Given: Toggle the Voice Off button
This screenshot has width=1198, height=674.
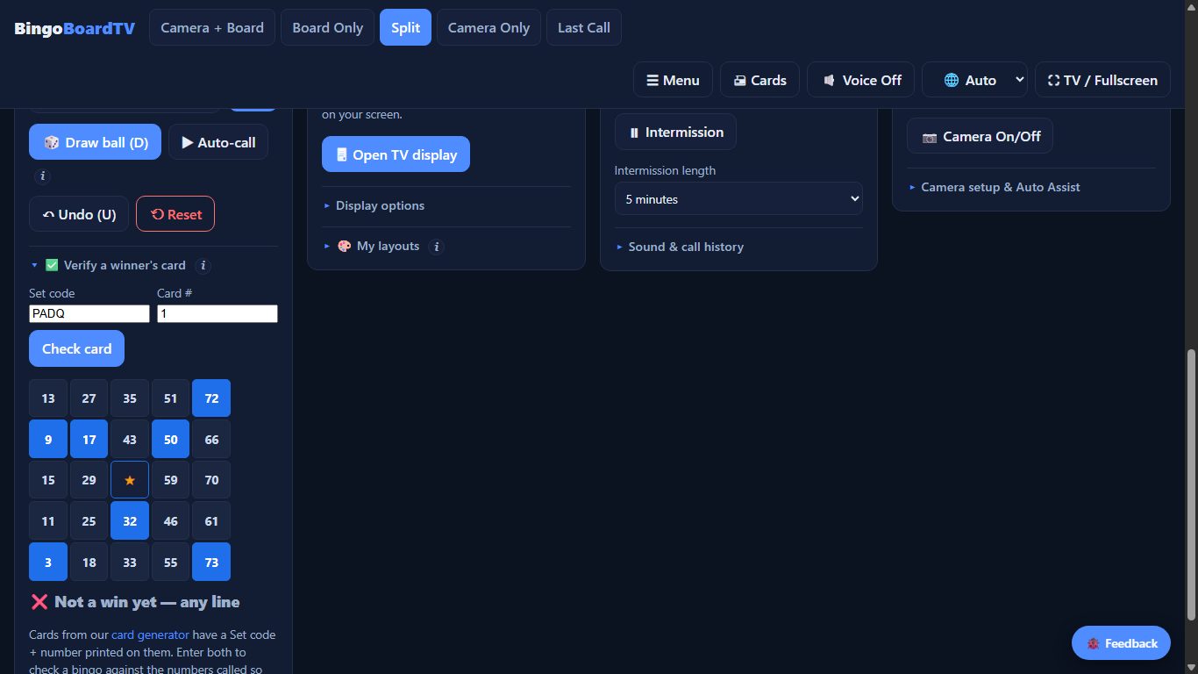Looking at the screenshot, I should [860, 80].
